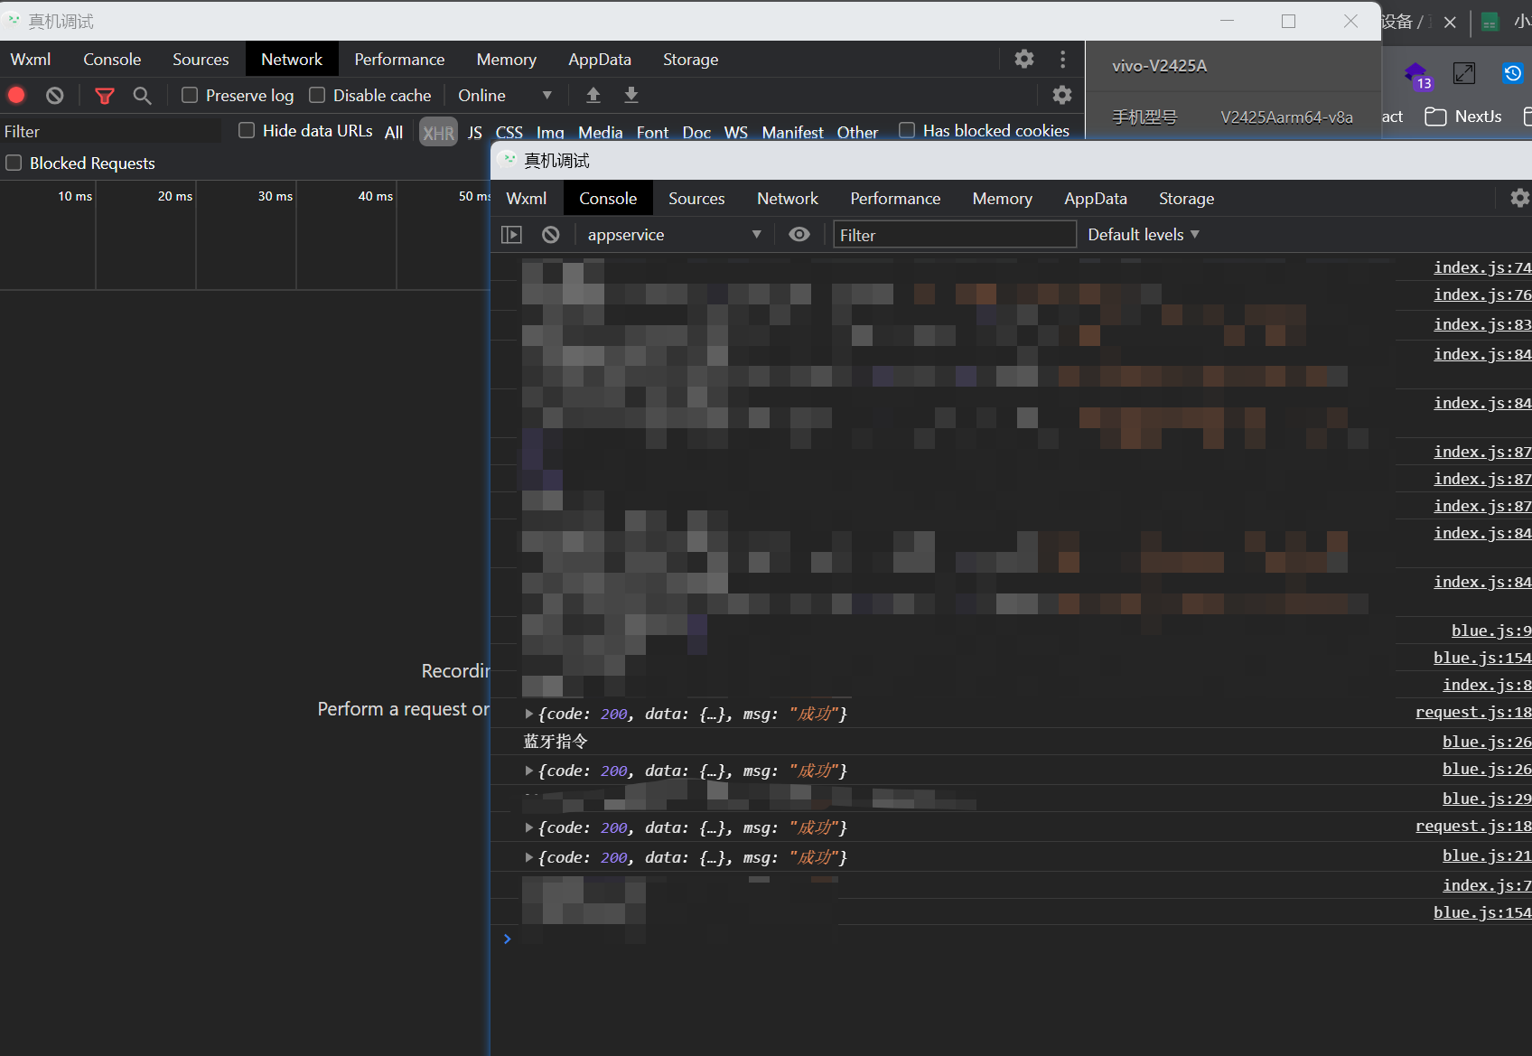Enable Disable cache checkbox
The width and height of the screenshot is (1532, 1056).
pos(317,95)
